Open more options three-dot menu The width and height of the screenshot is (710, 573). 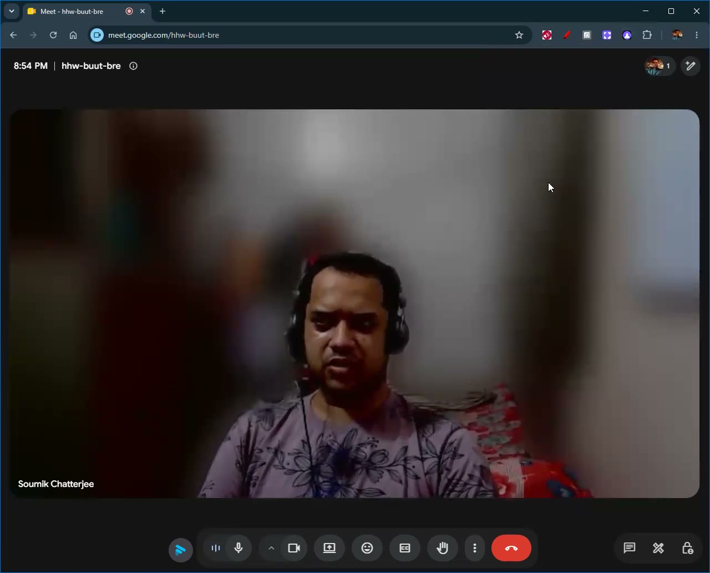pos(475,548)
